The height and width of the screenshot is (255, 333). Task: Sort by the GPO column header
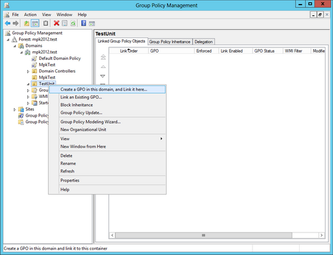pos(171,51)
